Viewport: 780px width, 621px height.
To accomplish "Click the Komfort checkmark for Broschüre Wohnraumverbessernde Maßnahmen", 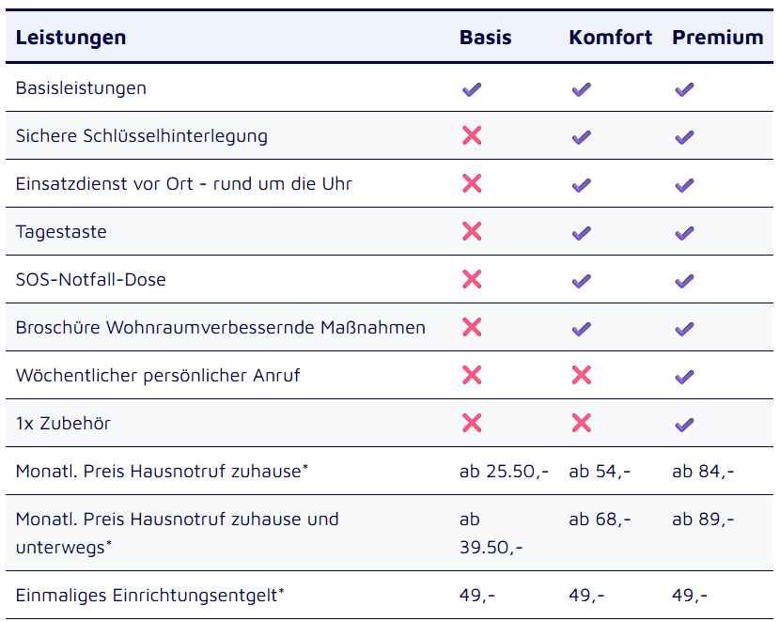I will tap(582, 328).
